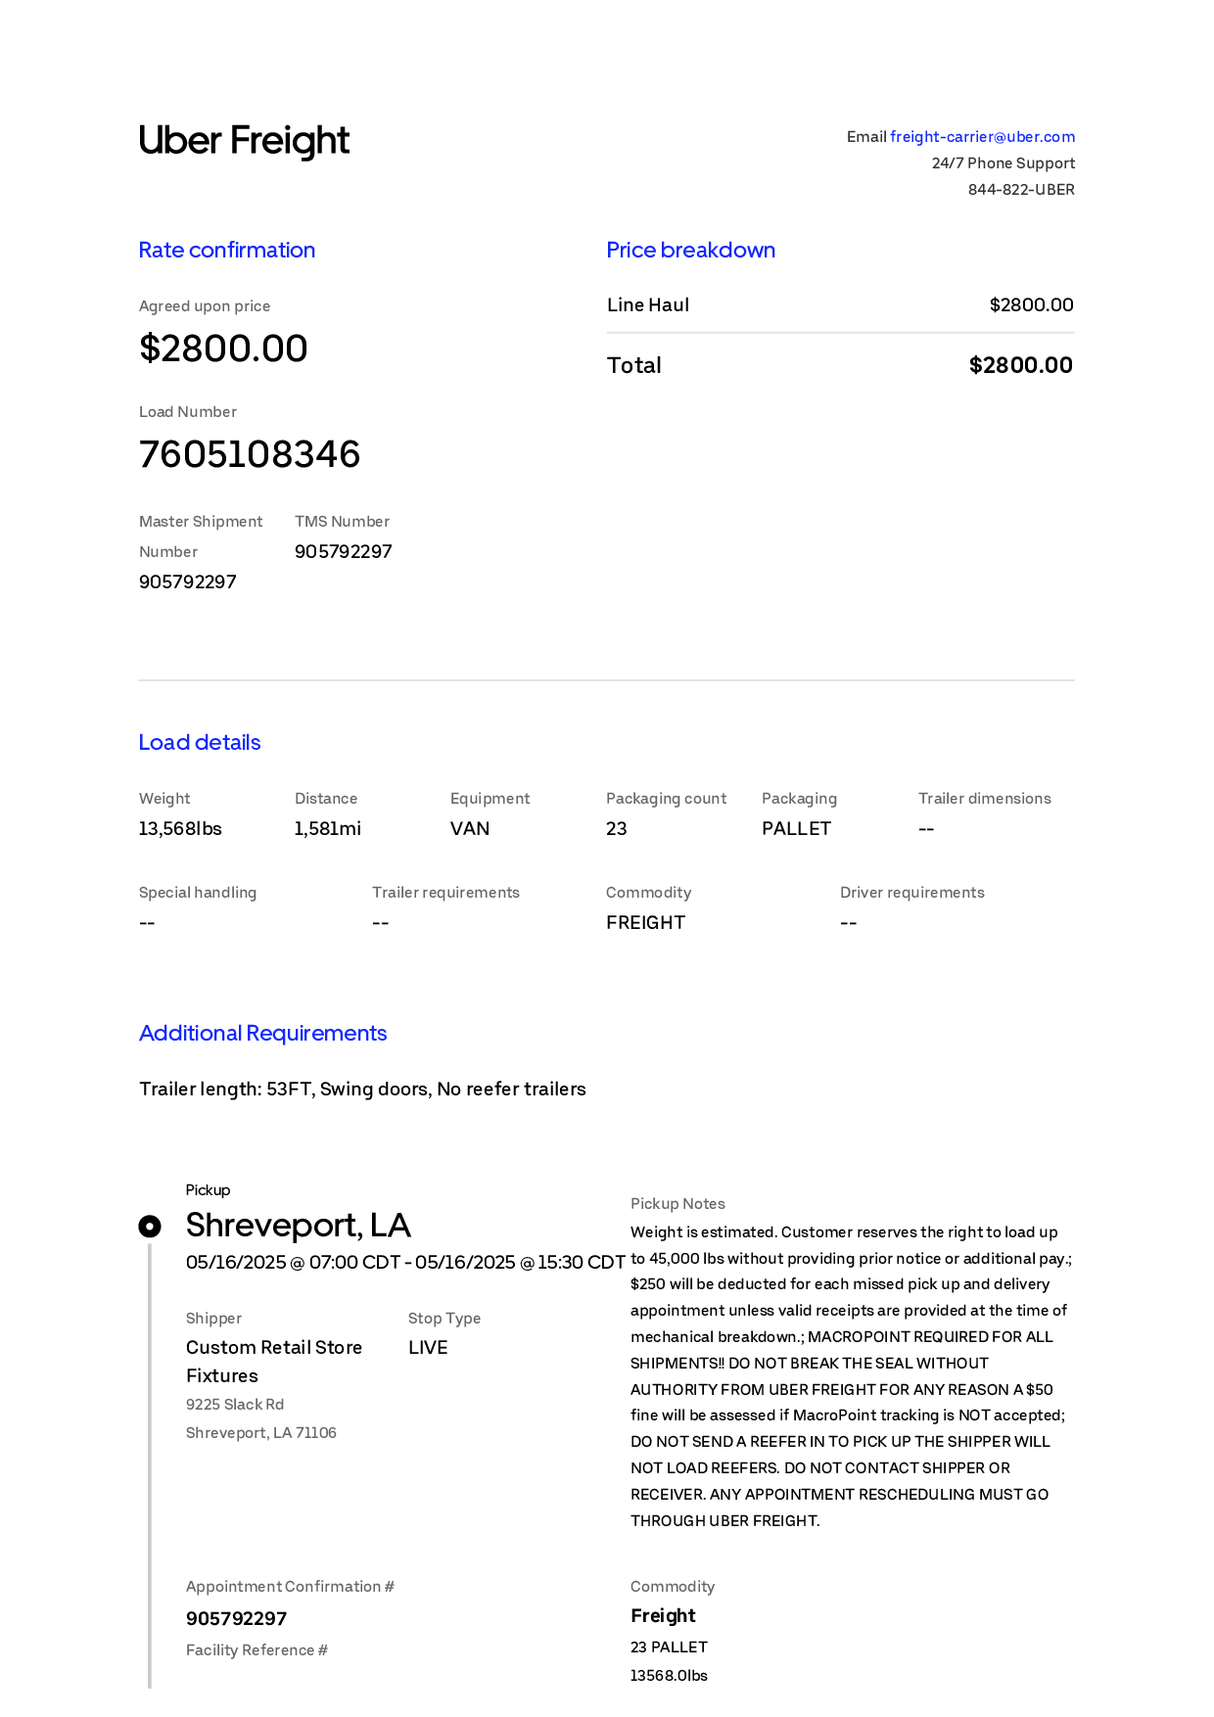Click the Line Haul row label
This screenshot has width=1214, height=1717.
point(648,305)
